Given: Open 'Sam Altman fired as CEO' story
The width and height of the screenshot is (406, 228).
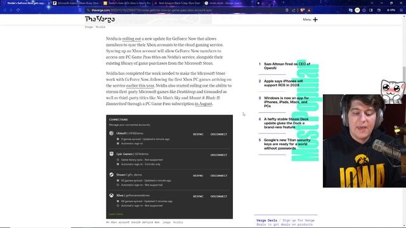Looking at the screenshot, I should pyautogui.click(x=287, y=66).
